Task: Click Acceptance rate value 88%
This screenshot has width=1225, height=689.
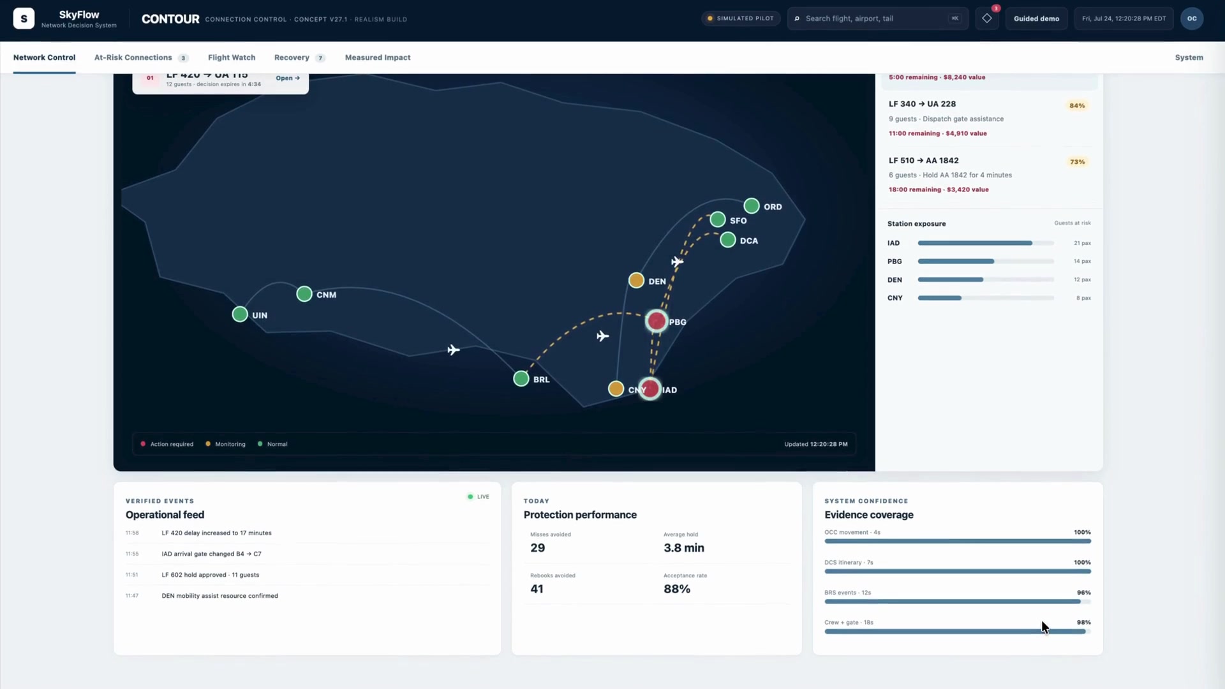Action: (676, 588)
